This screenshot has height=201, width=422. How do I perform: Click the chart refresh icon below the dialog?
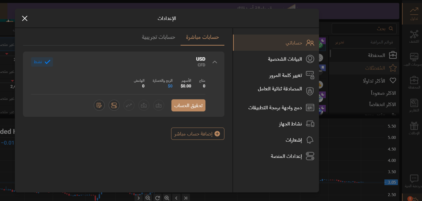pyautogui.click(x=157, y=198)
